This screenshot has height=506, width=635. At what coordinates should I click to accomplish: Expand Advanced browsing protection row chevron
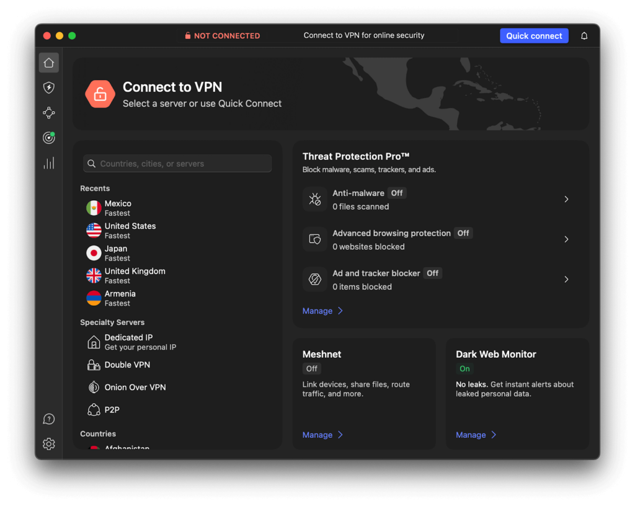pyautogui.click(x=566, y=239)
